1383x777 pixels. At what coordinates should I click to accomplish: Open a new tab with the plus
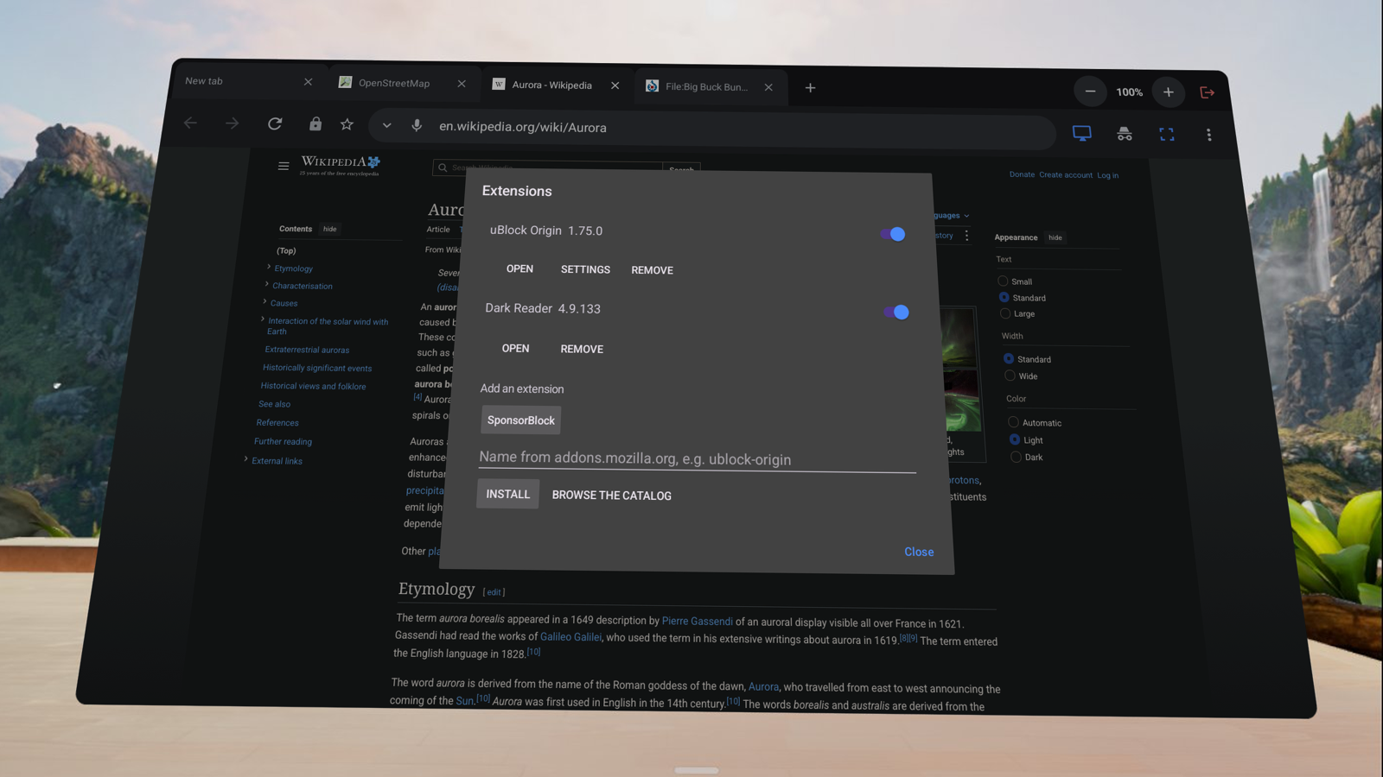click(x=810, y=87)
